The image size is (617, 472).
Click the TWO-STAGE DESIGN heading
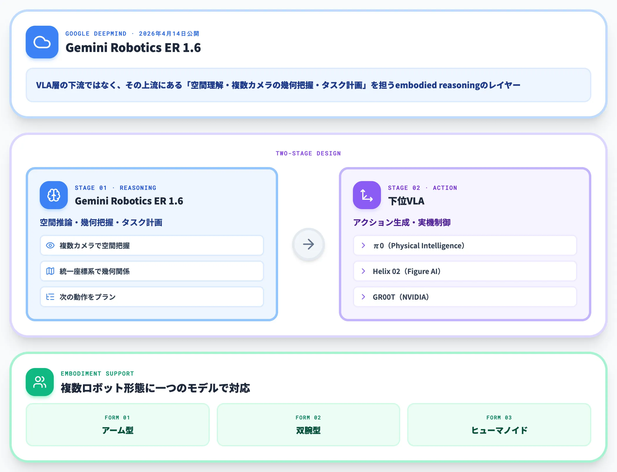click(308, 153)
